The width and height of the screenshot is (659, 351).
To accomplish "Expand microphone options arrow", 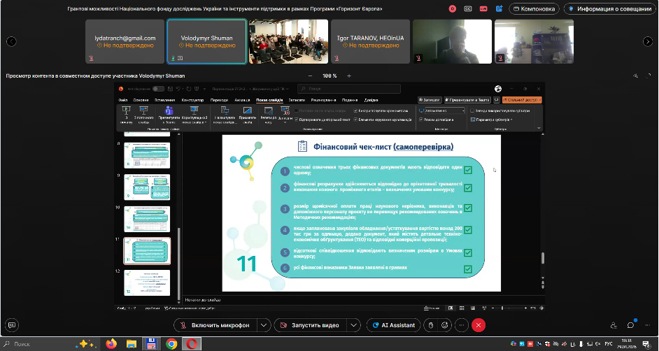I will click(263, 325).
